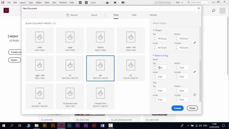Open the Web presets tab
The height and width of the screenshot is (129, 229).
coord(134,15)
